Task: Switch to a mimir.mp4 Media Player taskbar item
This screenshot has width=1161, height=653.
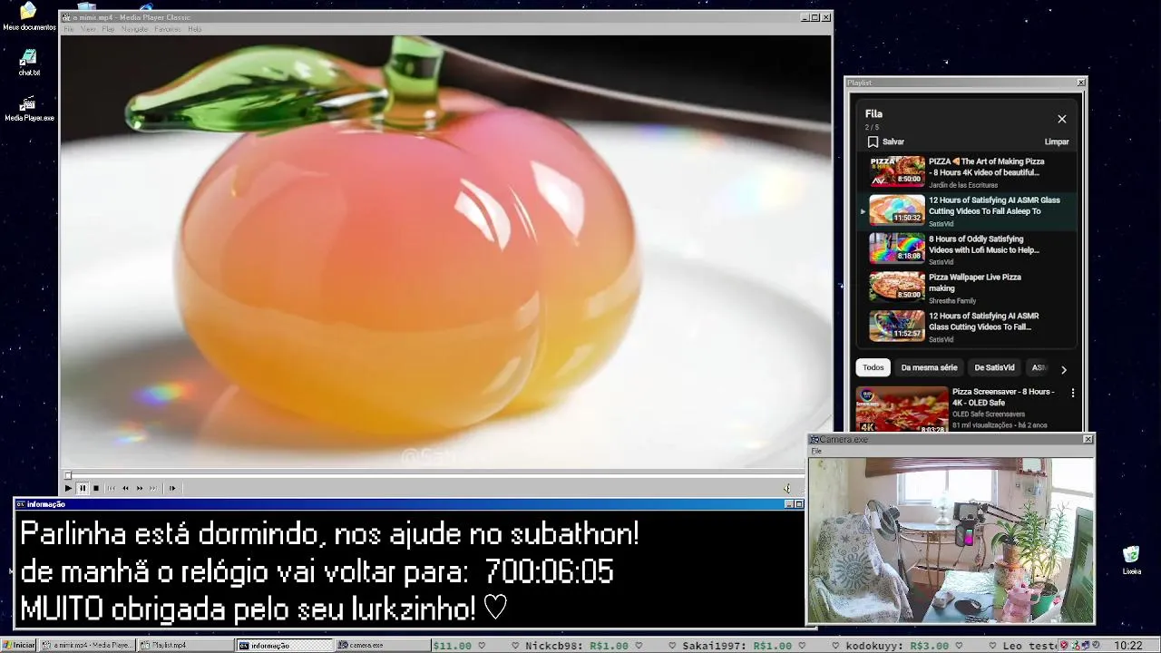Action: (x=88, y=645)
